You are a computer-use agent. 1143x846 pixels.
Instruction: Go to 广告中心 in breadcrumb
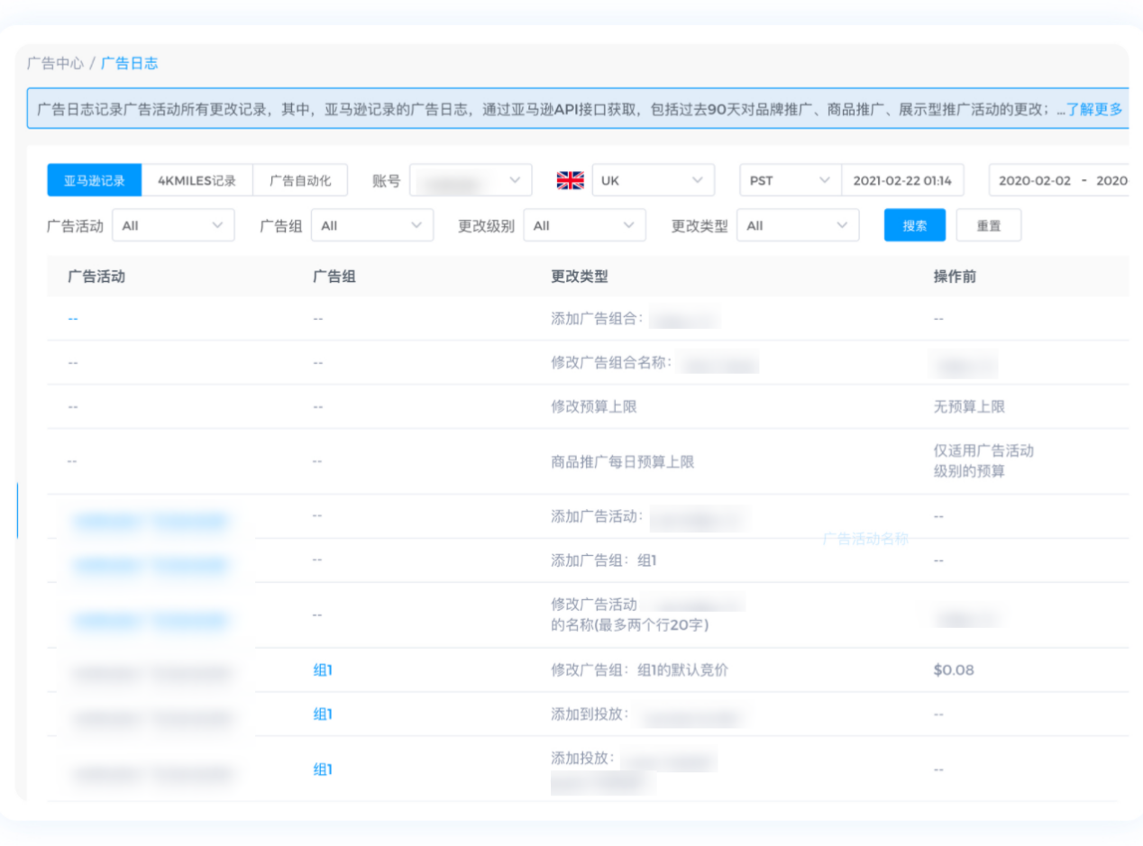click(x=55, y=63)
